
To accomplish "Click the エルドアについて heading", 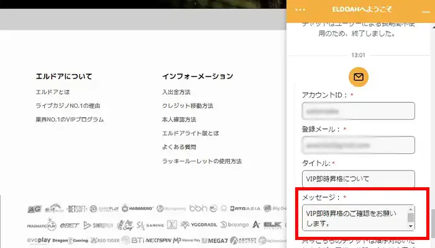I will 64,76.
